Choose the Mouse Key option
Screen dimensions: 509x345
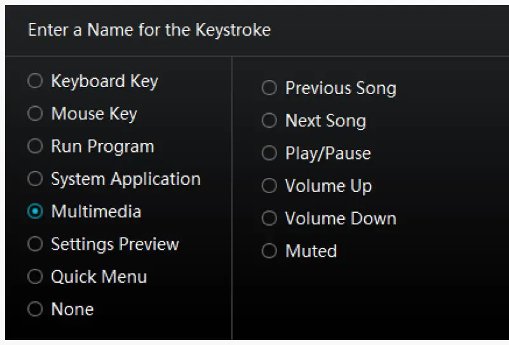(35, 113)
